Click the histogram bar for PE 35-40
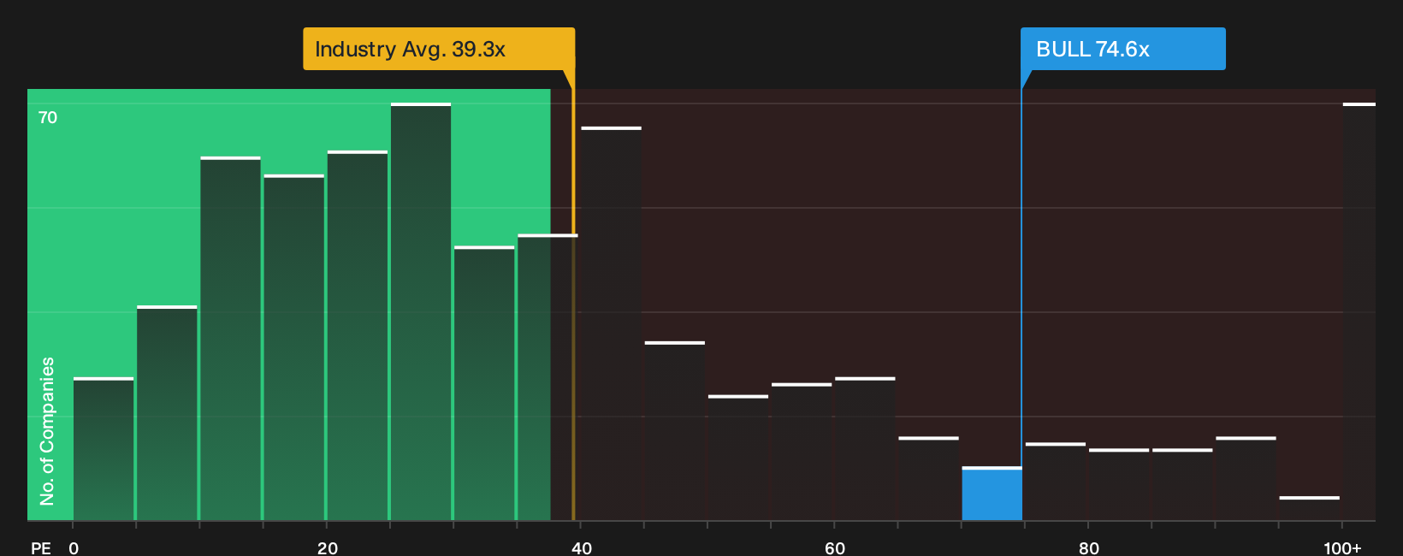The height and width of the screenshot is (556, 1403). 548,377
